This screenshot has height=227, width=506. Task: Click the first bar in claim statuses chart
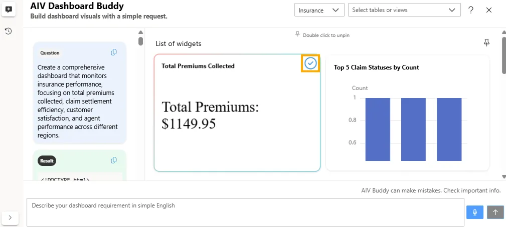(x=378, y=129)
